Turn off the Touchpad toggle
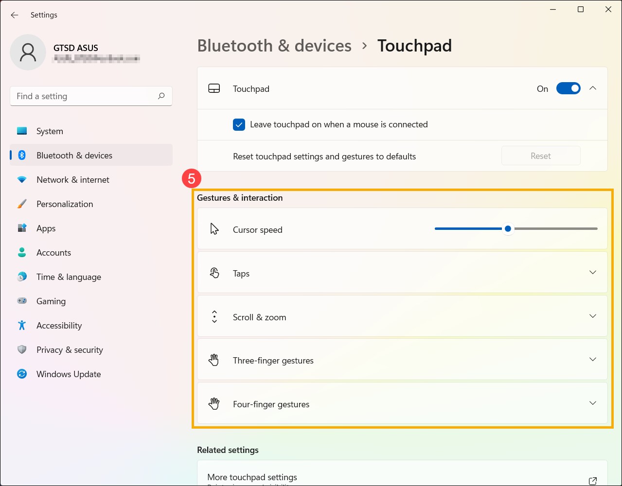Image resolution: width=622 pixels, height=486 pixels. pos(568,88)
